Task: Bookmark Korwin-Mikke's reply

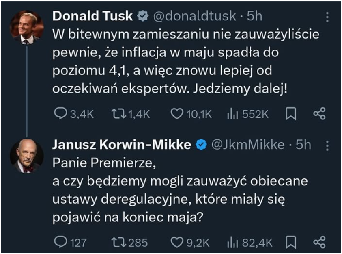Action: coord(290,243)
